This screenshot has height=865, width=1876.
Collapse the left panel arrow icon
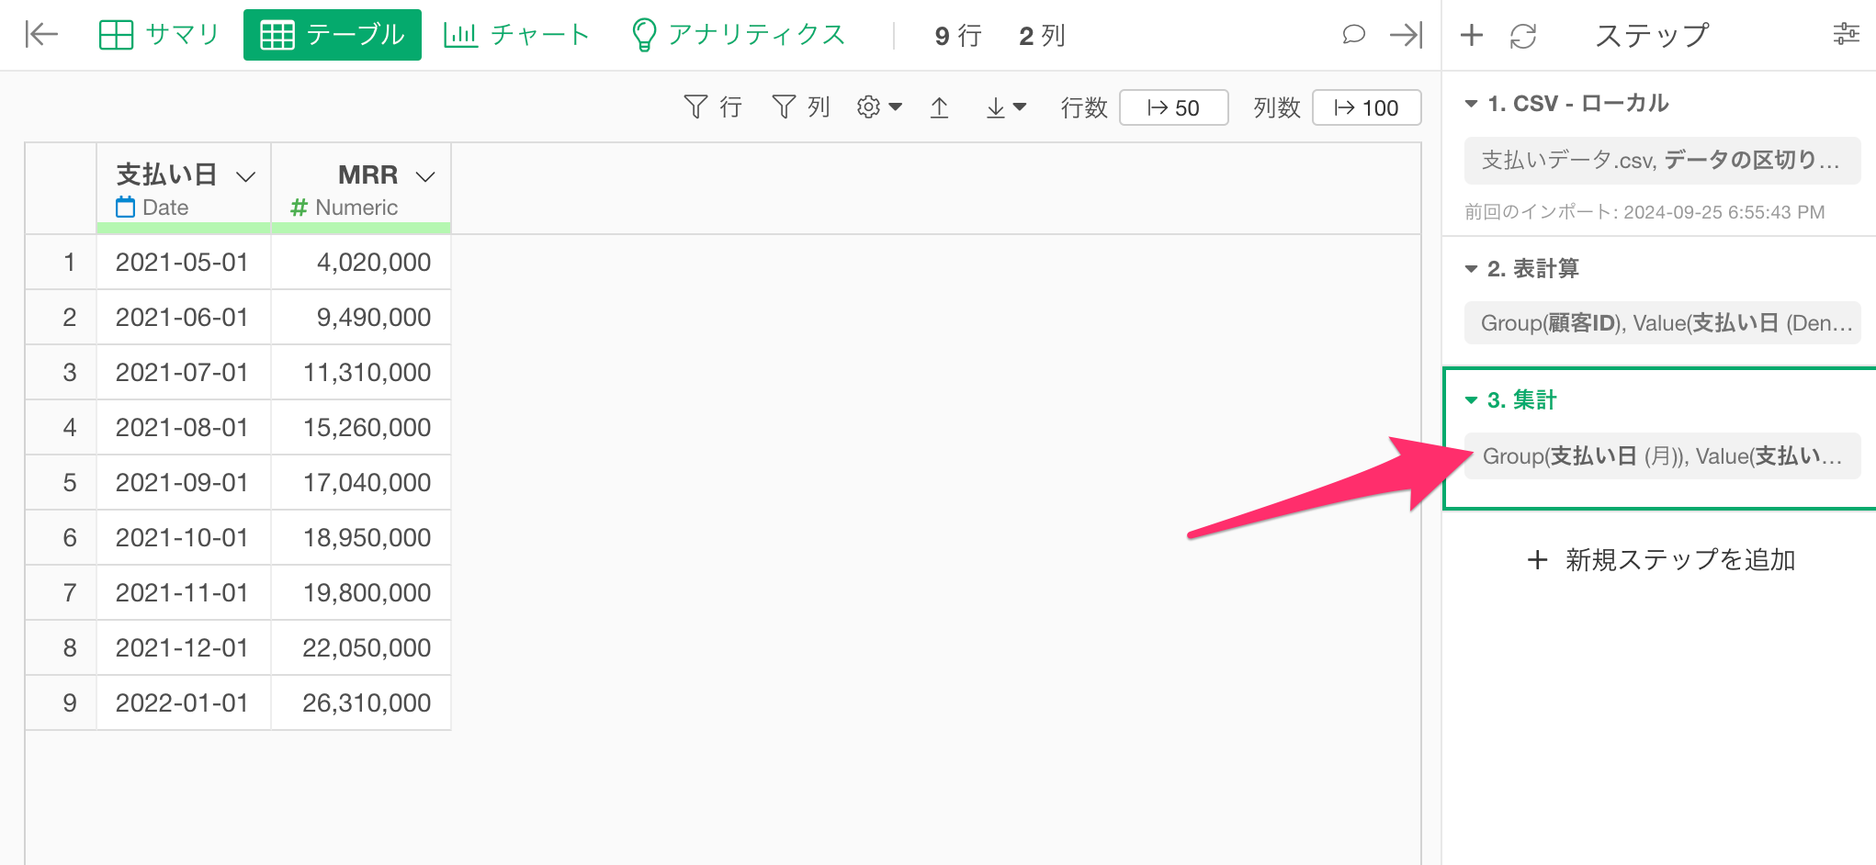[x=41, y=35]
